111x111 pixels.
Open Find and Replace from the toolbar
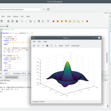43,21
